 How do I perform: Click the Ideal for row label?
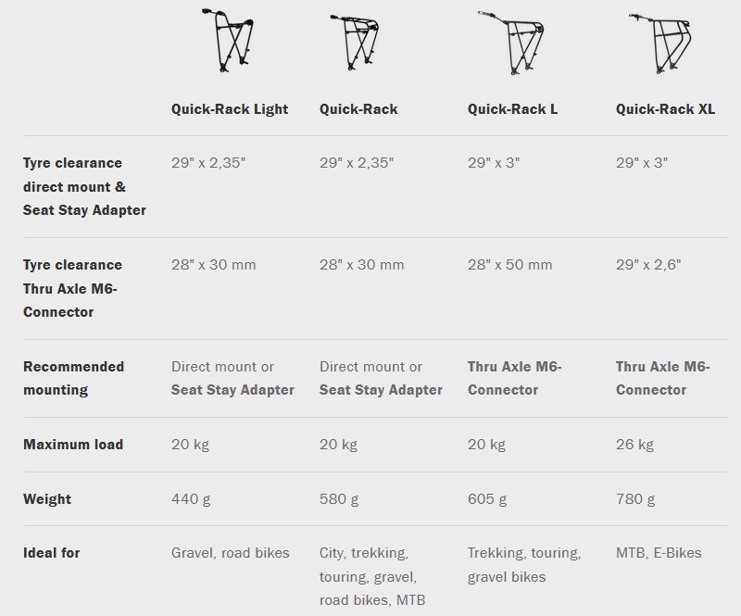click(x=52, y=553)
